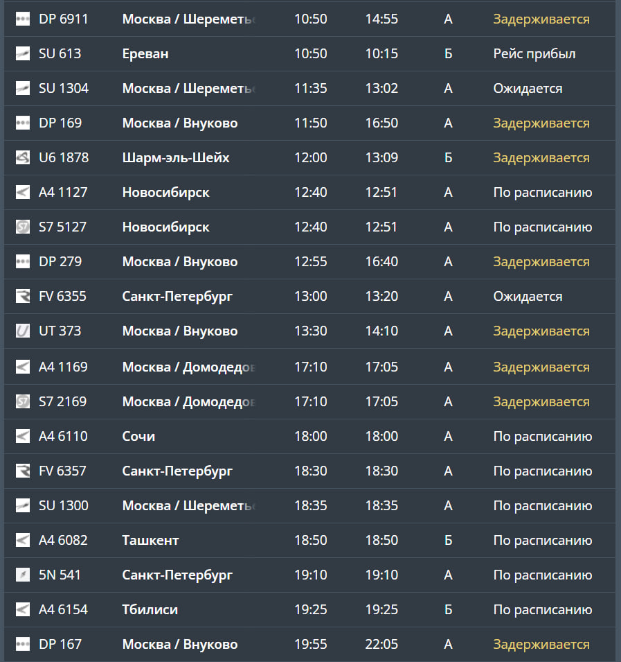Select the Шарм-эль-Шейх destination
Image resolution: width=621 pixels, height=662 pixels.
(176, 158)
